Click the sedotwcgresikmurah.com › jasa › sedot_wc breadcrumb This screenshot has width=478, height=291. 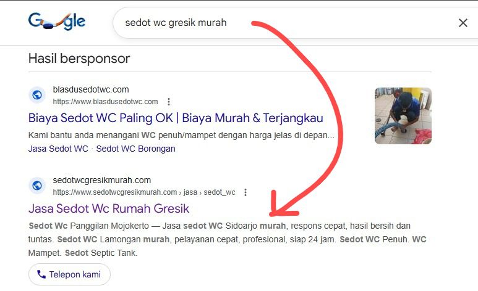click(x=144, y=192)
